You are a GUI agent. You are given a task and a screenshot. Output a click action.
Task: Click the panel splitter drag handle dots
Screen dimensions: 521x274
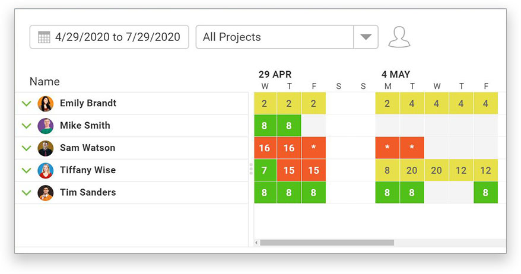(251, 168)
